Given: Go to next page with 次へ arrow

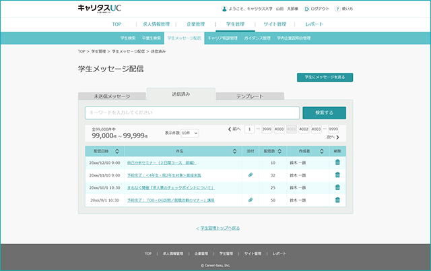Looking at the screenshot, I should click(x=333, y=137).
